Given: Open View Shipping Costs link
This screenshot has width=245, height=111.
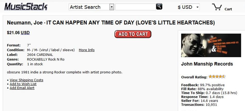Looking at the screenshot, I should [x=26, y=80].
